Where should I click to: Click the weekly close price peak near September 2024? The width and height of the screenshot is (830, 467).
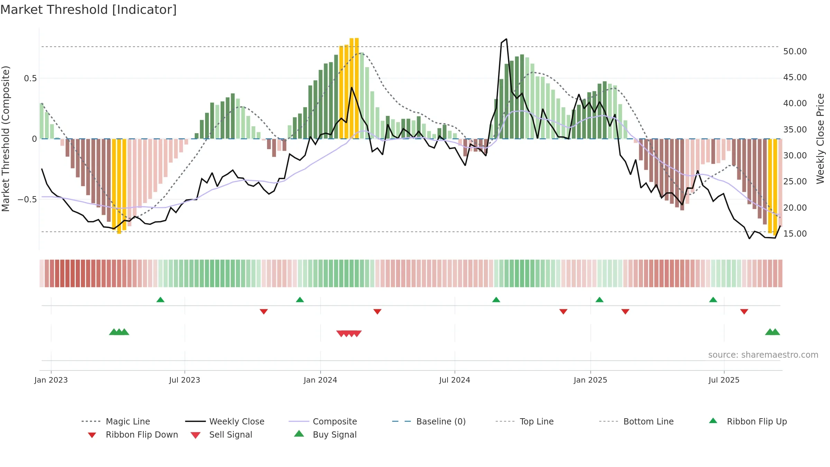[x=506, y=39]
